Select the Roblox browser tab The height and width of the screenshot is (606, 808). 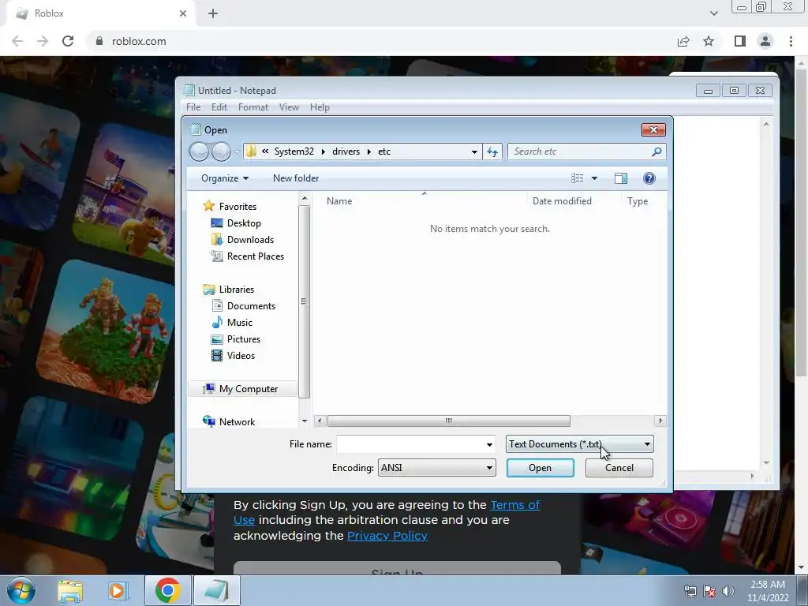pos(101,14)
